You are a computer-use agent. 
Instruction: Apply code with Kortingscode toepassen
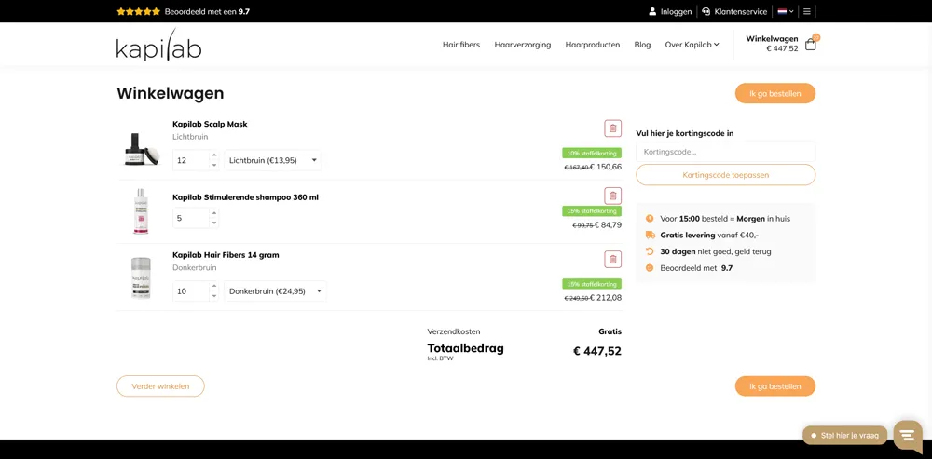[726, 175]
